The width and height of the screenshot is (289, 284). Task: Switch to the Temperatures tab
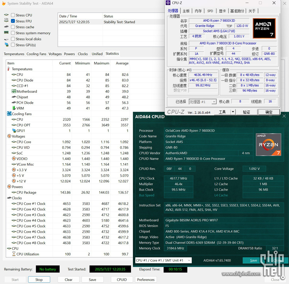[x=14, y=54]
